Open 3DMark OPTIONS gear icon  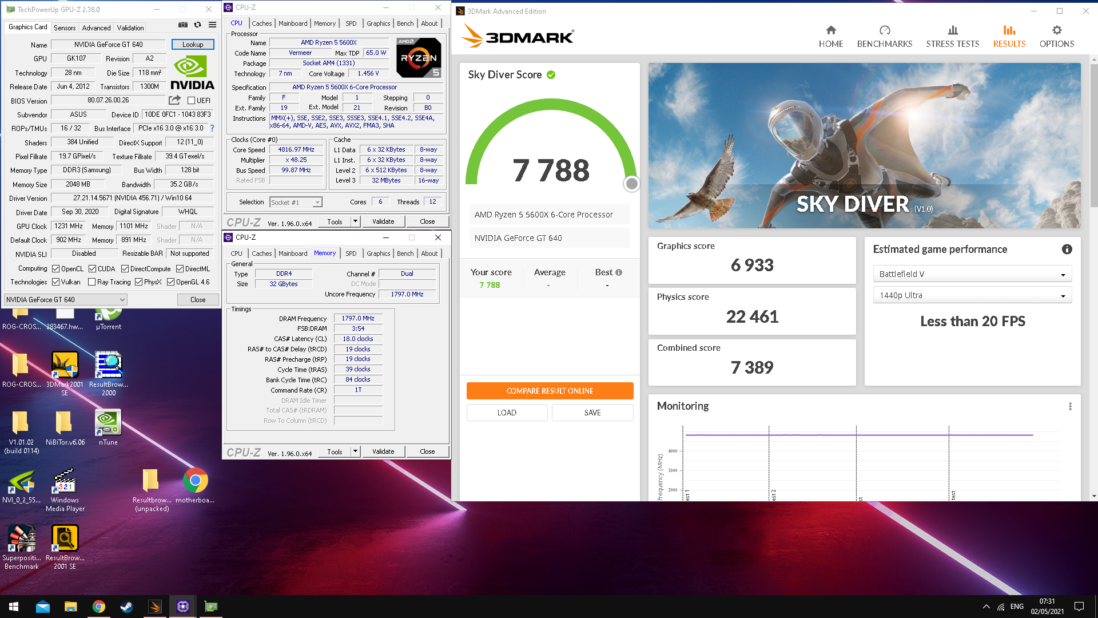click(x=1057, y=30)
